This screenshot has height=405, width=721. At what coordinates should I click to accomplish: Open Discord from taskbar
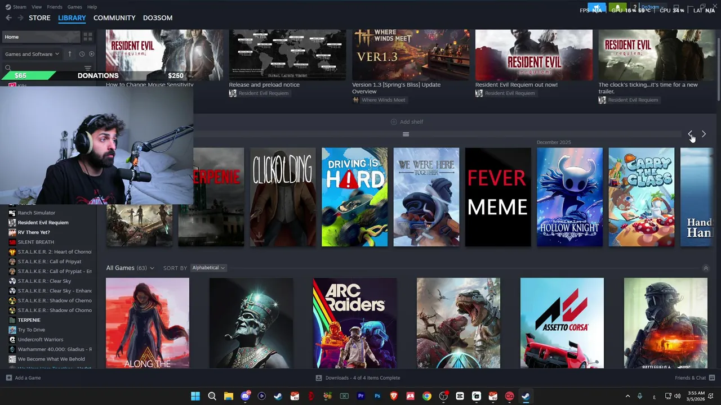point(245,397)
